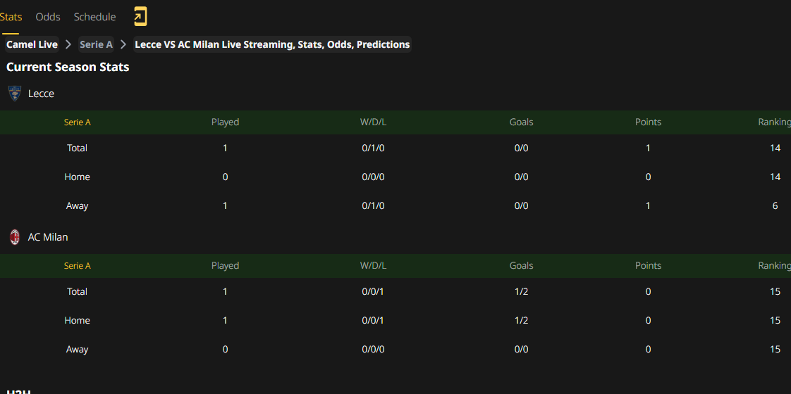The height and width of the screenshot is (394, 791).
Task: Click Lecce Away row W/D/L value
Action: 374,206
